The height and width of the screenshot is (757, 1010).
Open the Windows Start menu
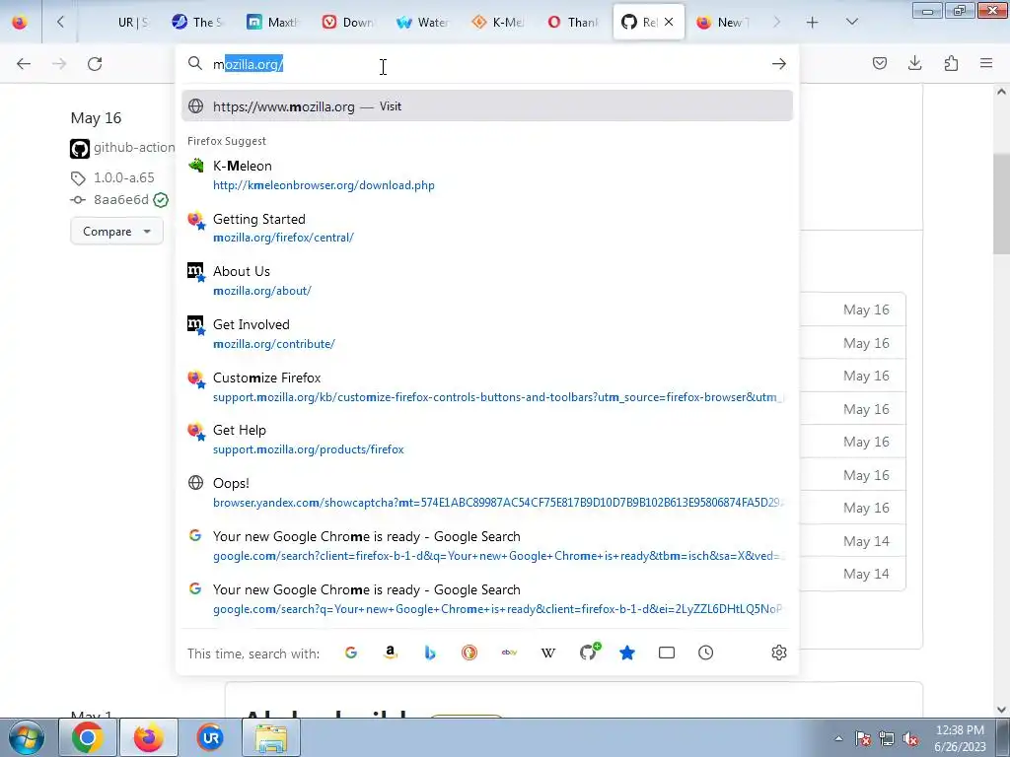point(26,737)
